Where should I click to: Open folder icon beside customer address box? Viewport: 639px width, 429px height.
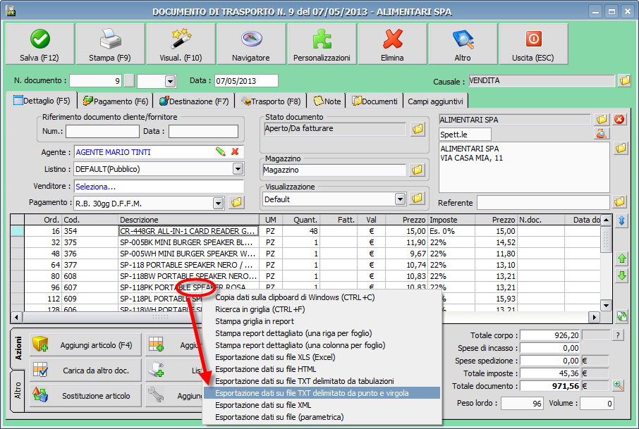[621, 148]
